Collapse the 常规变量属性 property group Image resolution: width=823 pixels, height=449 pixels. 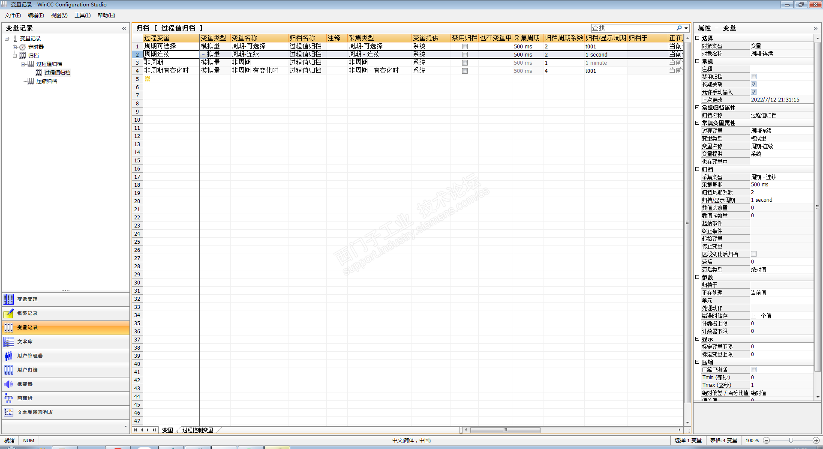[697, 123]
